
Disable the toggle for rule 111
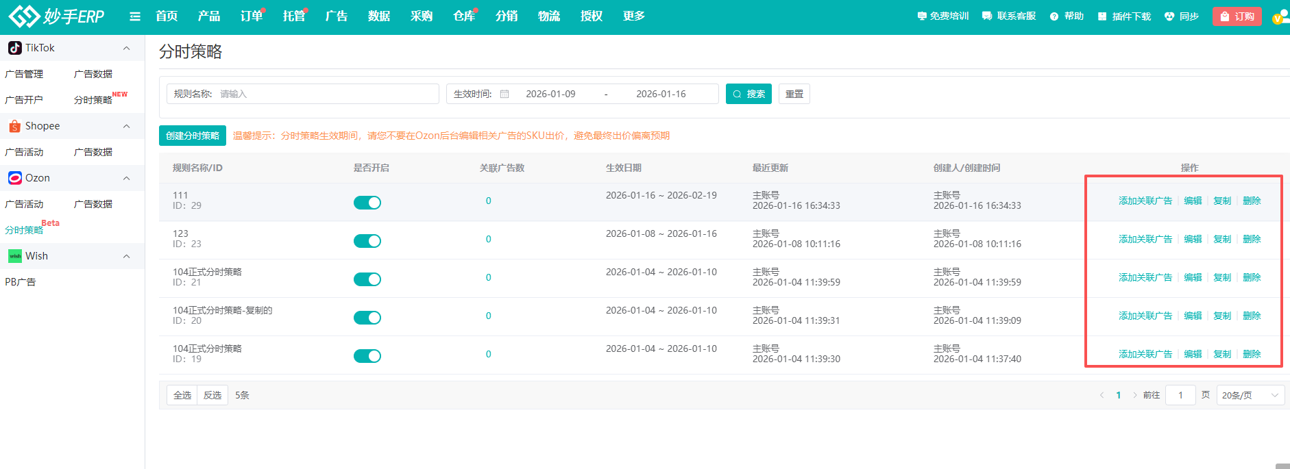tap(367, 203)
